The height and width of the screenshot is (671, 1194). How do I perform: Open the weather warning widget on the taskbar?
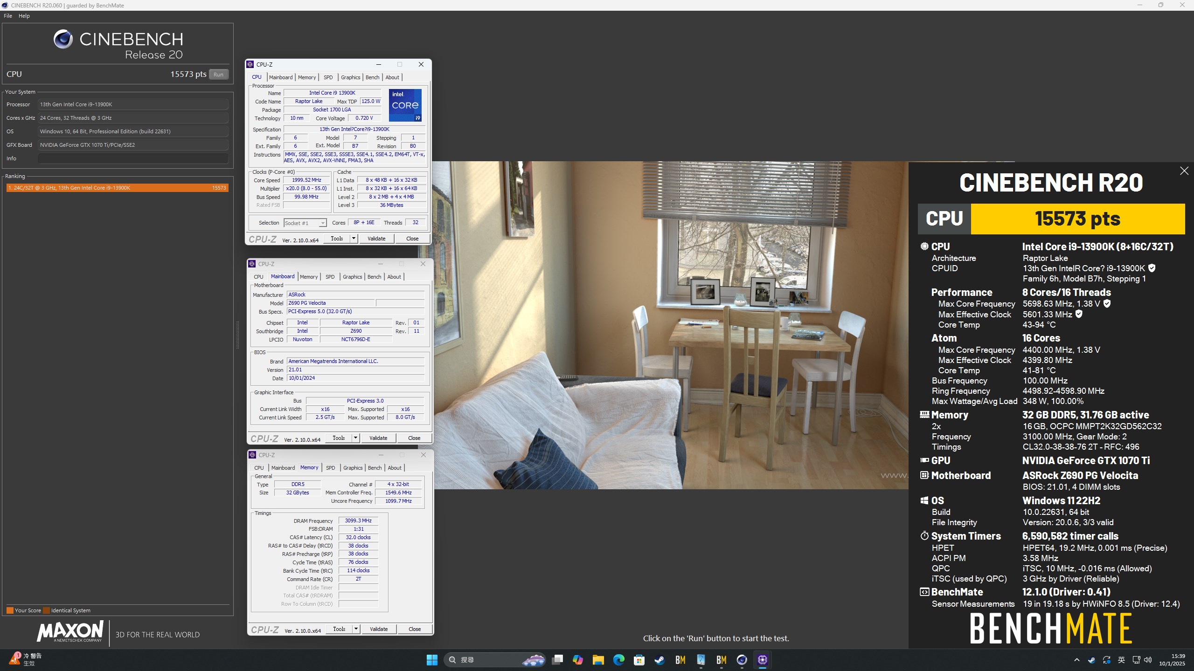(26, 659)
